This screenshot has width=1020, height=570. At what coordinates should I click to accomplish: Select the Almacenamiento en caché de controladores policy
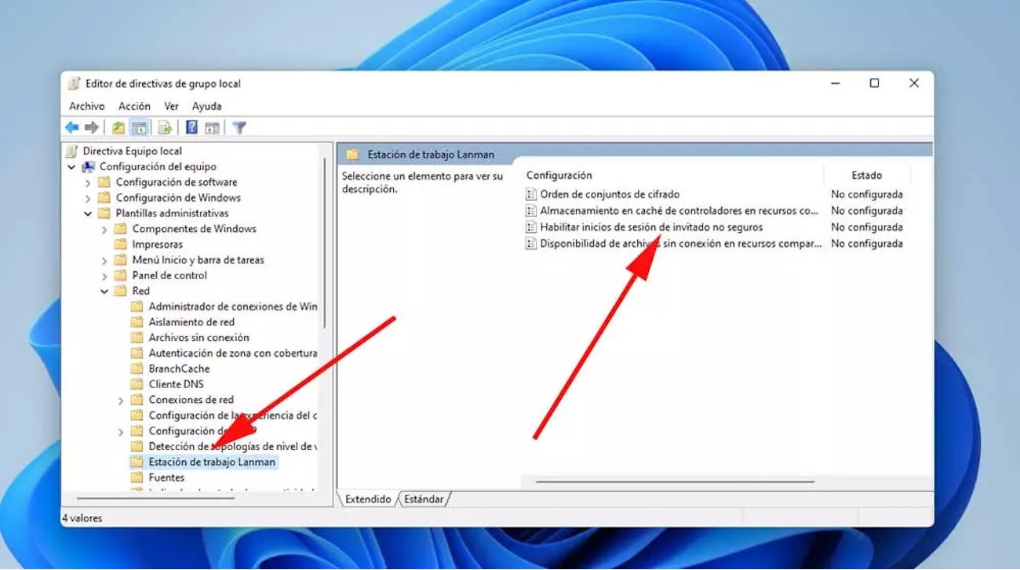pos(679,210)
